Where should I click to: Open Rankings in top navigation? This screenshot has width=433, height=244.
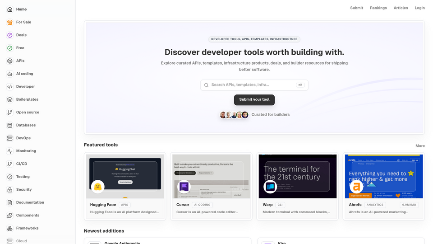378,8
